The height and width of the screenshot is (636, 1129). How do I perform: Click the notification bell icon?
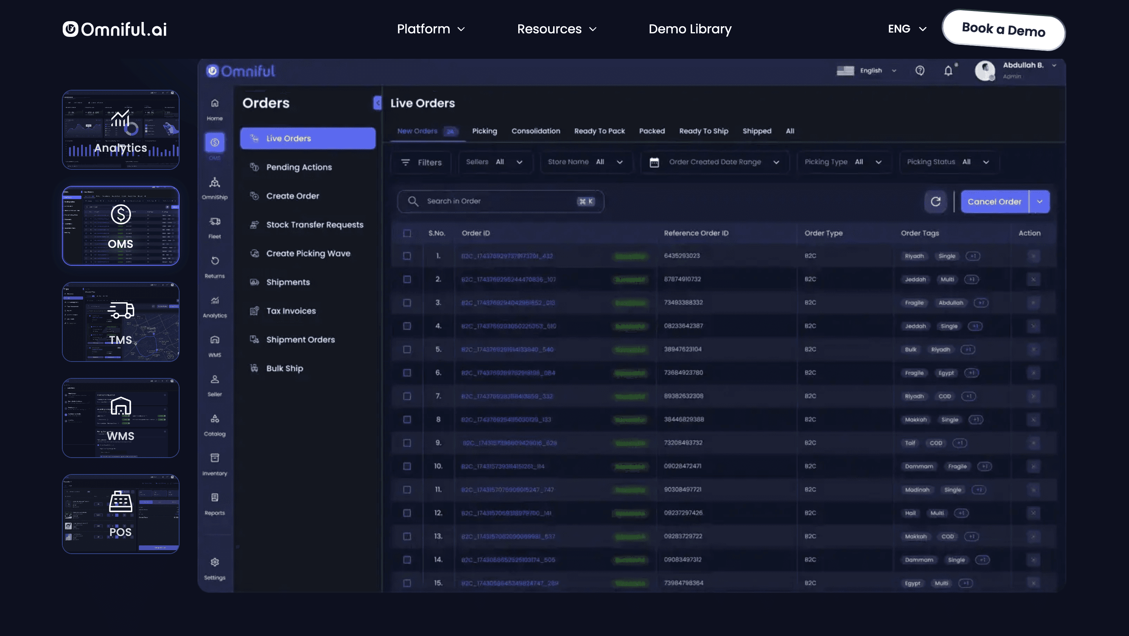click(948, 71)
